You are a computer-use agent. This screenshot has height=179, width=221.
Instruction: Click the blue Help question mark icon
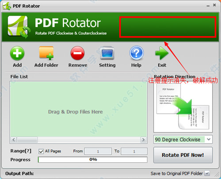[x=137, y=53]
